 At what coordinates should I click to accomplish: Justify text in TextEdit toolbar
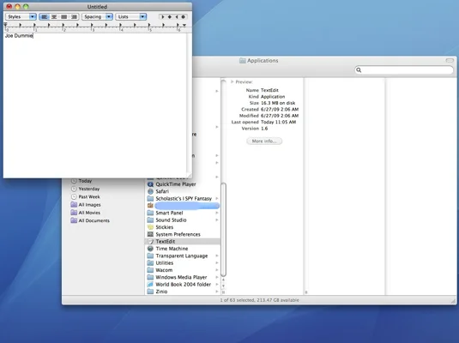pyautogui.click(x=64, y=16)
